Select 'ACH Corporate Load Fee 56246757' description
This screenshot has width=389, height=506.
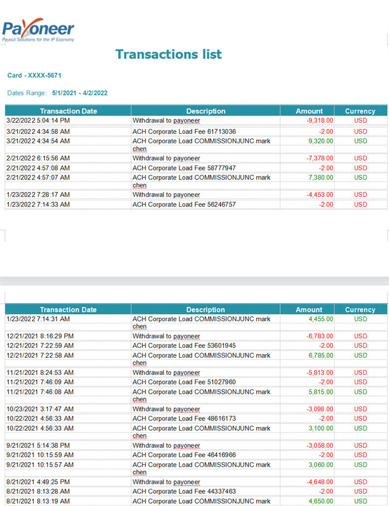click(x=184, y=204)
